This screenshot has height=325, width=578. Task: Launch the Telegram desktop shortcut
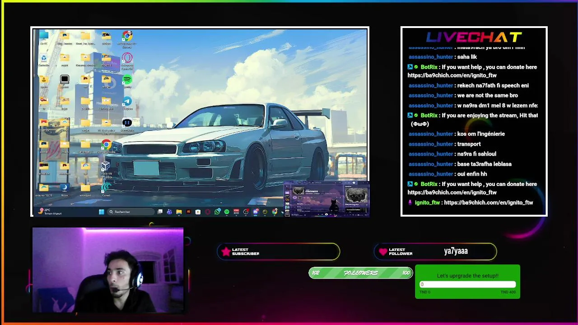pos(127,103)
